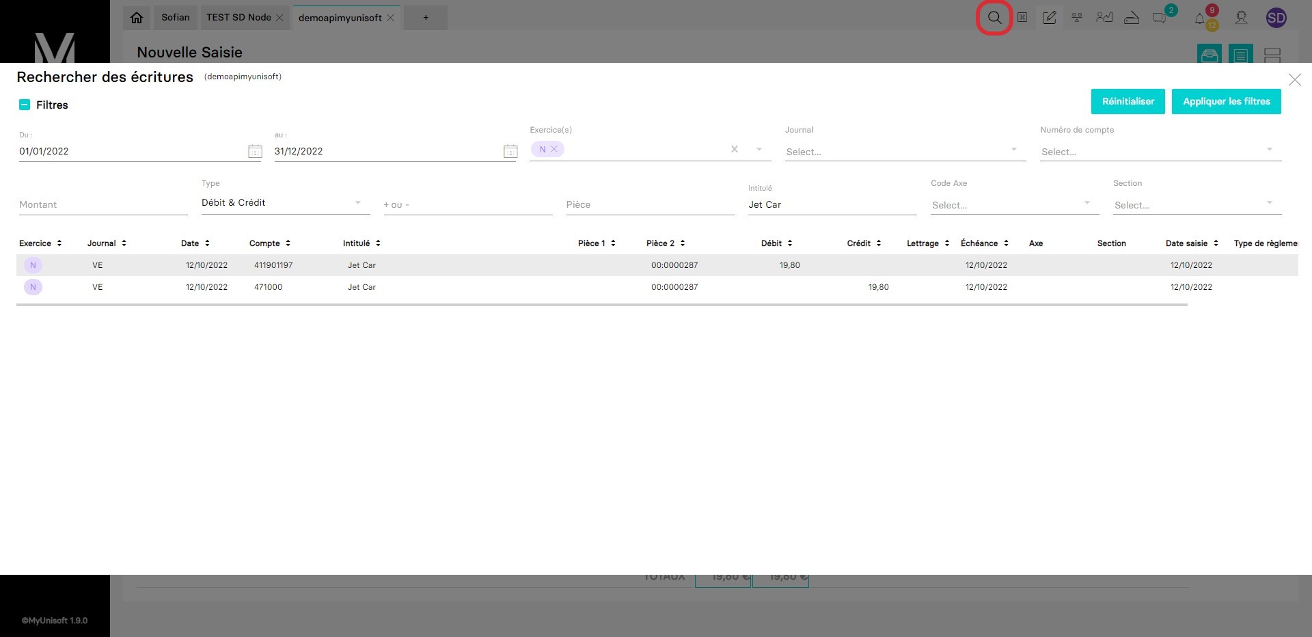
Task: Click N exercice badge in 471000 row
Action: (33, 287)
